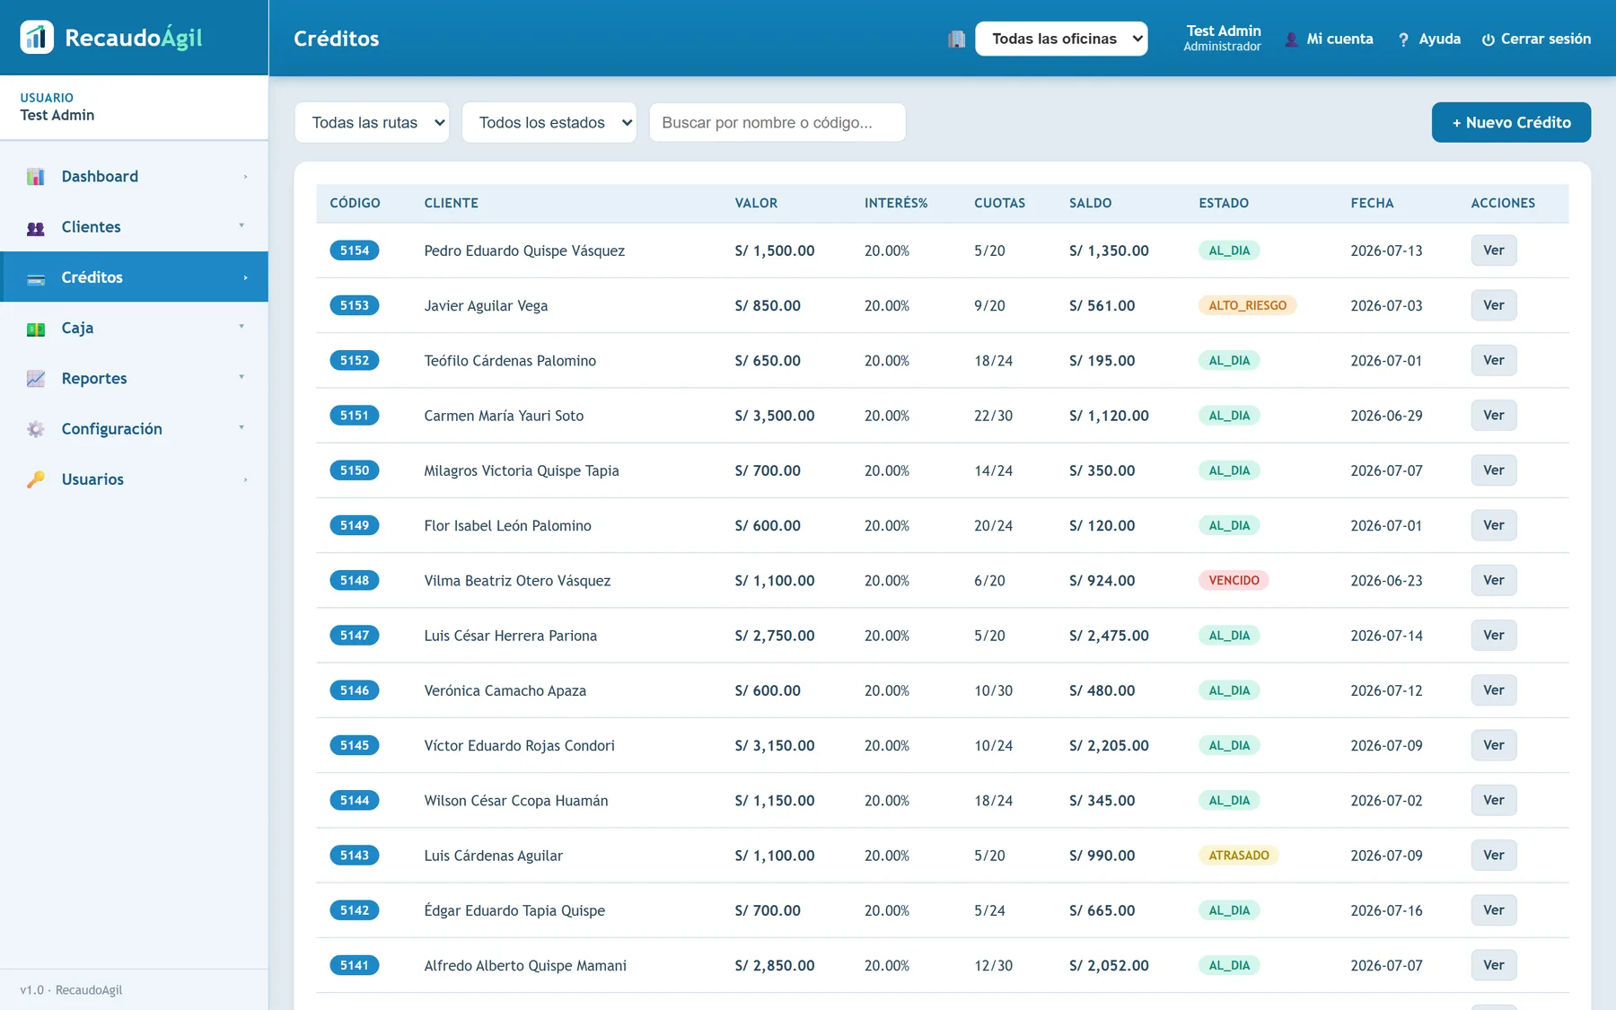Viewport: 1616px width, 1010px height.
Task: Click Ver for credit 5148
Action: [1494, 580]
